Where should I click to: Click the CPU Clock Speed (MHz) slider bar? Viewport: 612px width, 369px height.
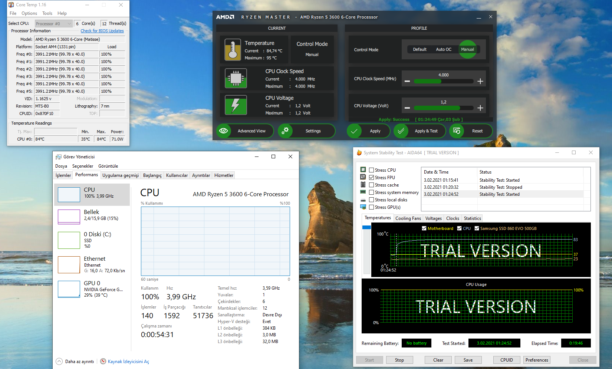[444, 81]
